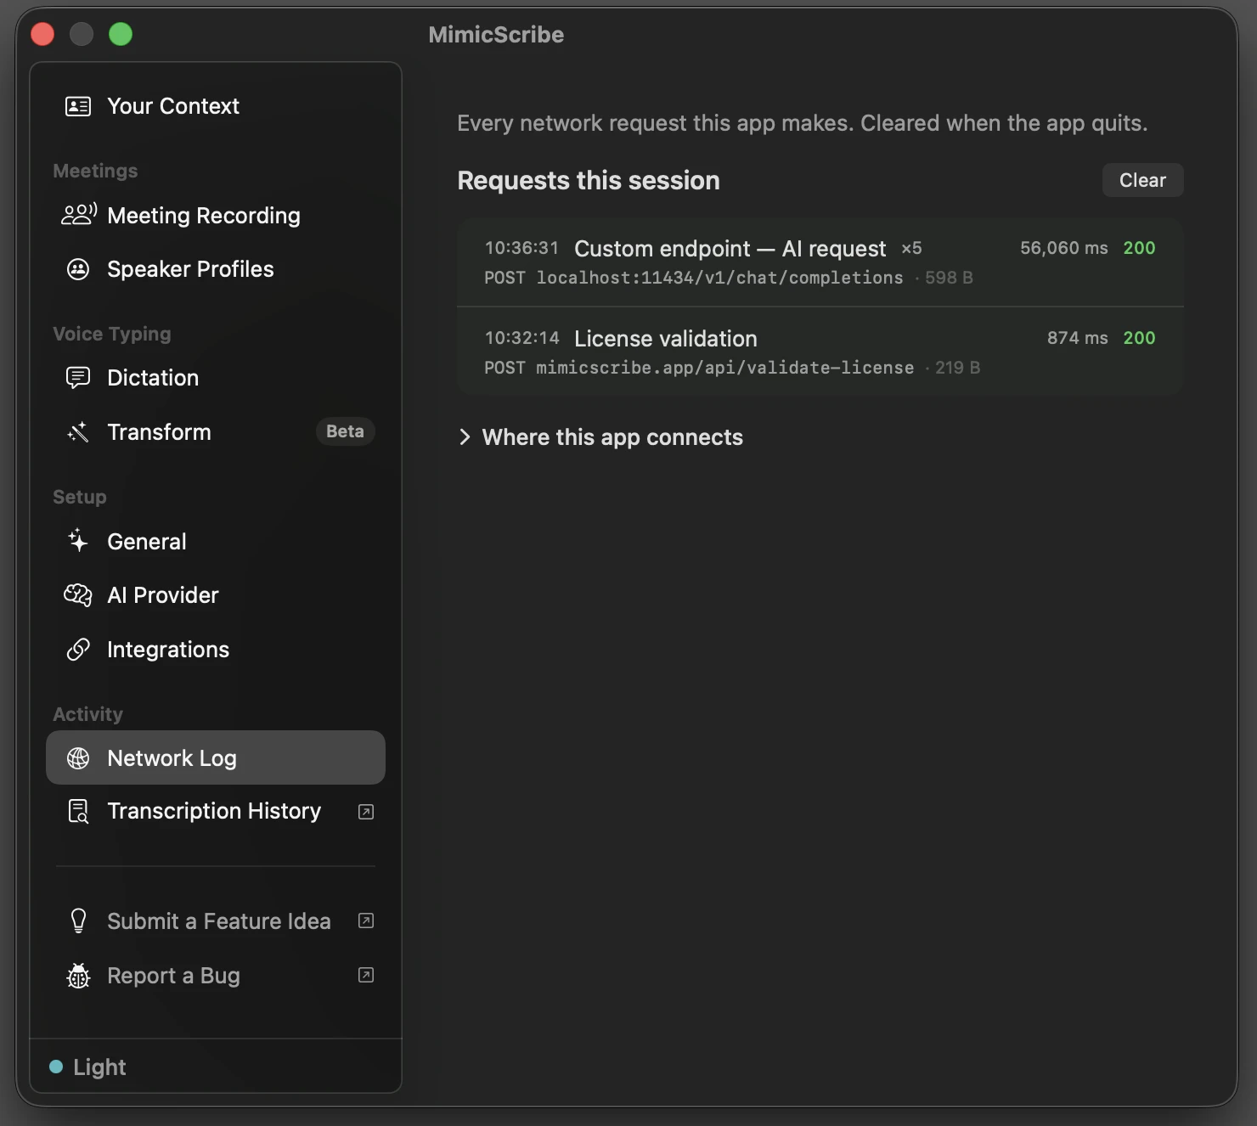Click the 200 status on Custom endpoint row
1257x1126 pixels.
pyautogui.click(x=1139, y=248)
